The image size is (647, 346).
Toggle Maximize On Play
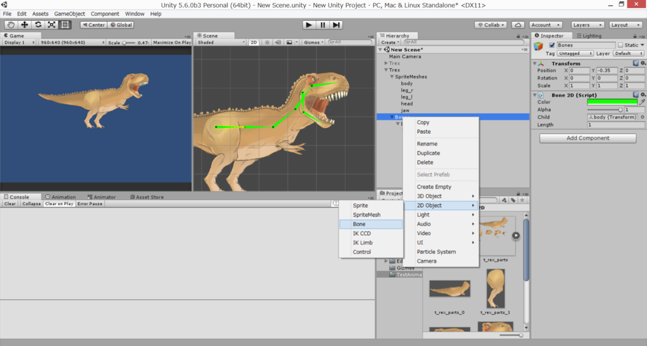[x=172, y=42]
